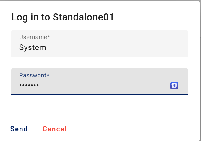Click the word Standalone01 in the title

tap(83, 17)
